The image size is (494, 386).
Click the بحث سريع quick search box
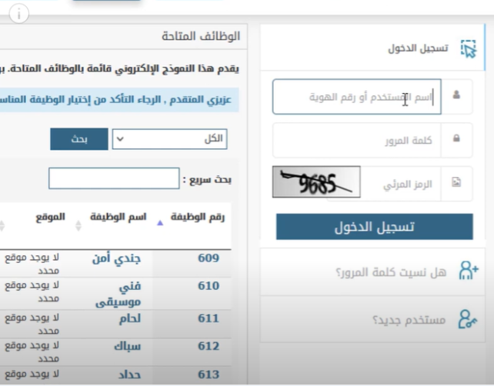point(113,179)
